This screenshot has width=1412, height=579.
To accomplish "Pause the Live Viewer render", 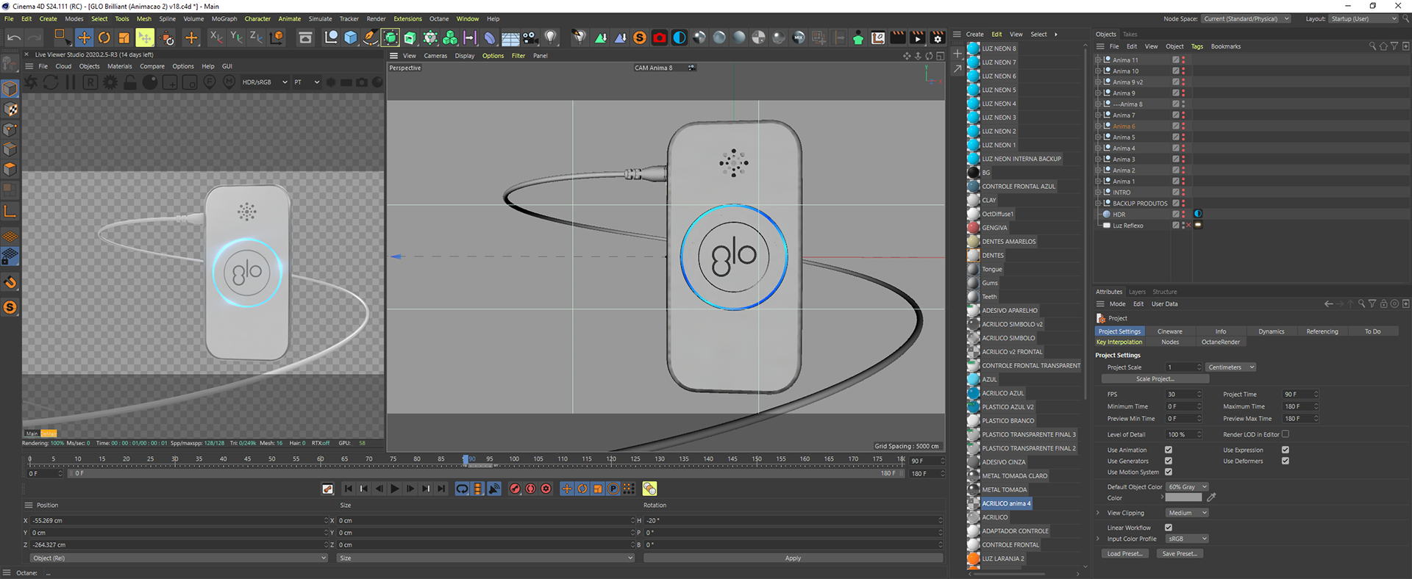I will point(71,82).
